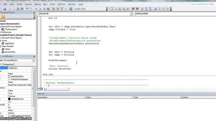Click the Context column header in Watches
This screenshot has width=216, height=121.
point(198,97)
